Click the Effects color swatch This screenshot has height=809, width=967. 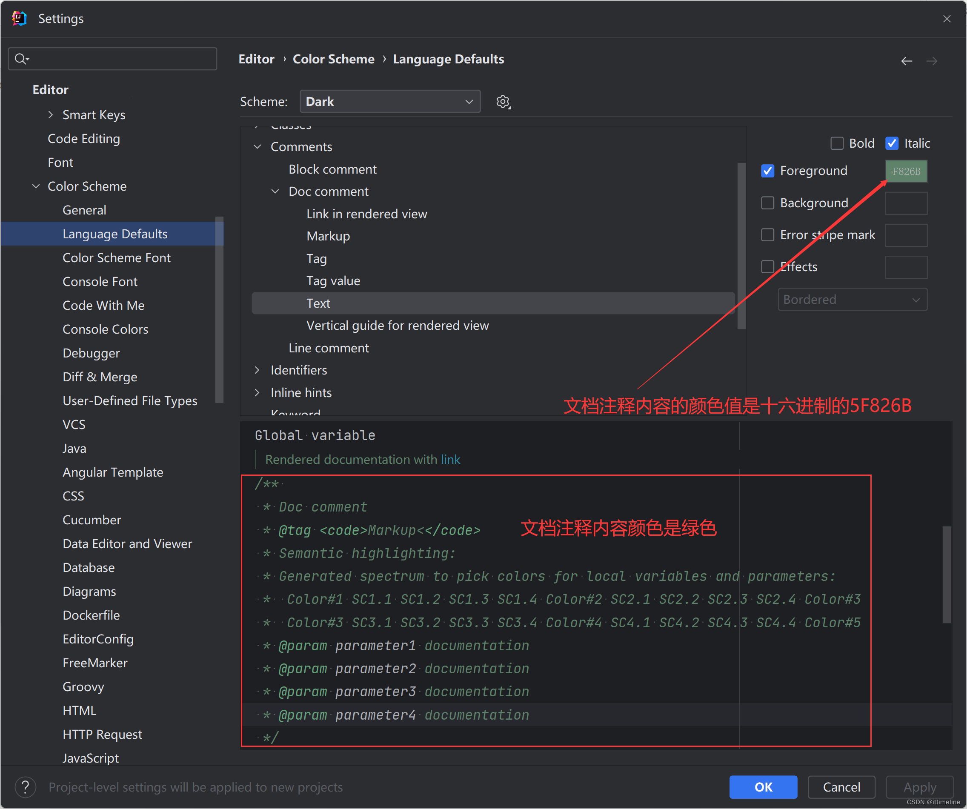906,267
